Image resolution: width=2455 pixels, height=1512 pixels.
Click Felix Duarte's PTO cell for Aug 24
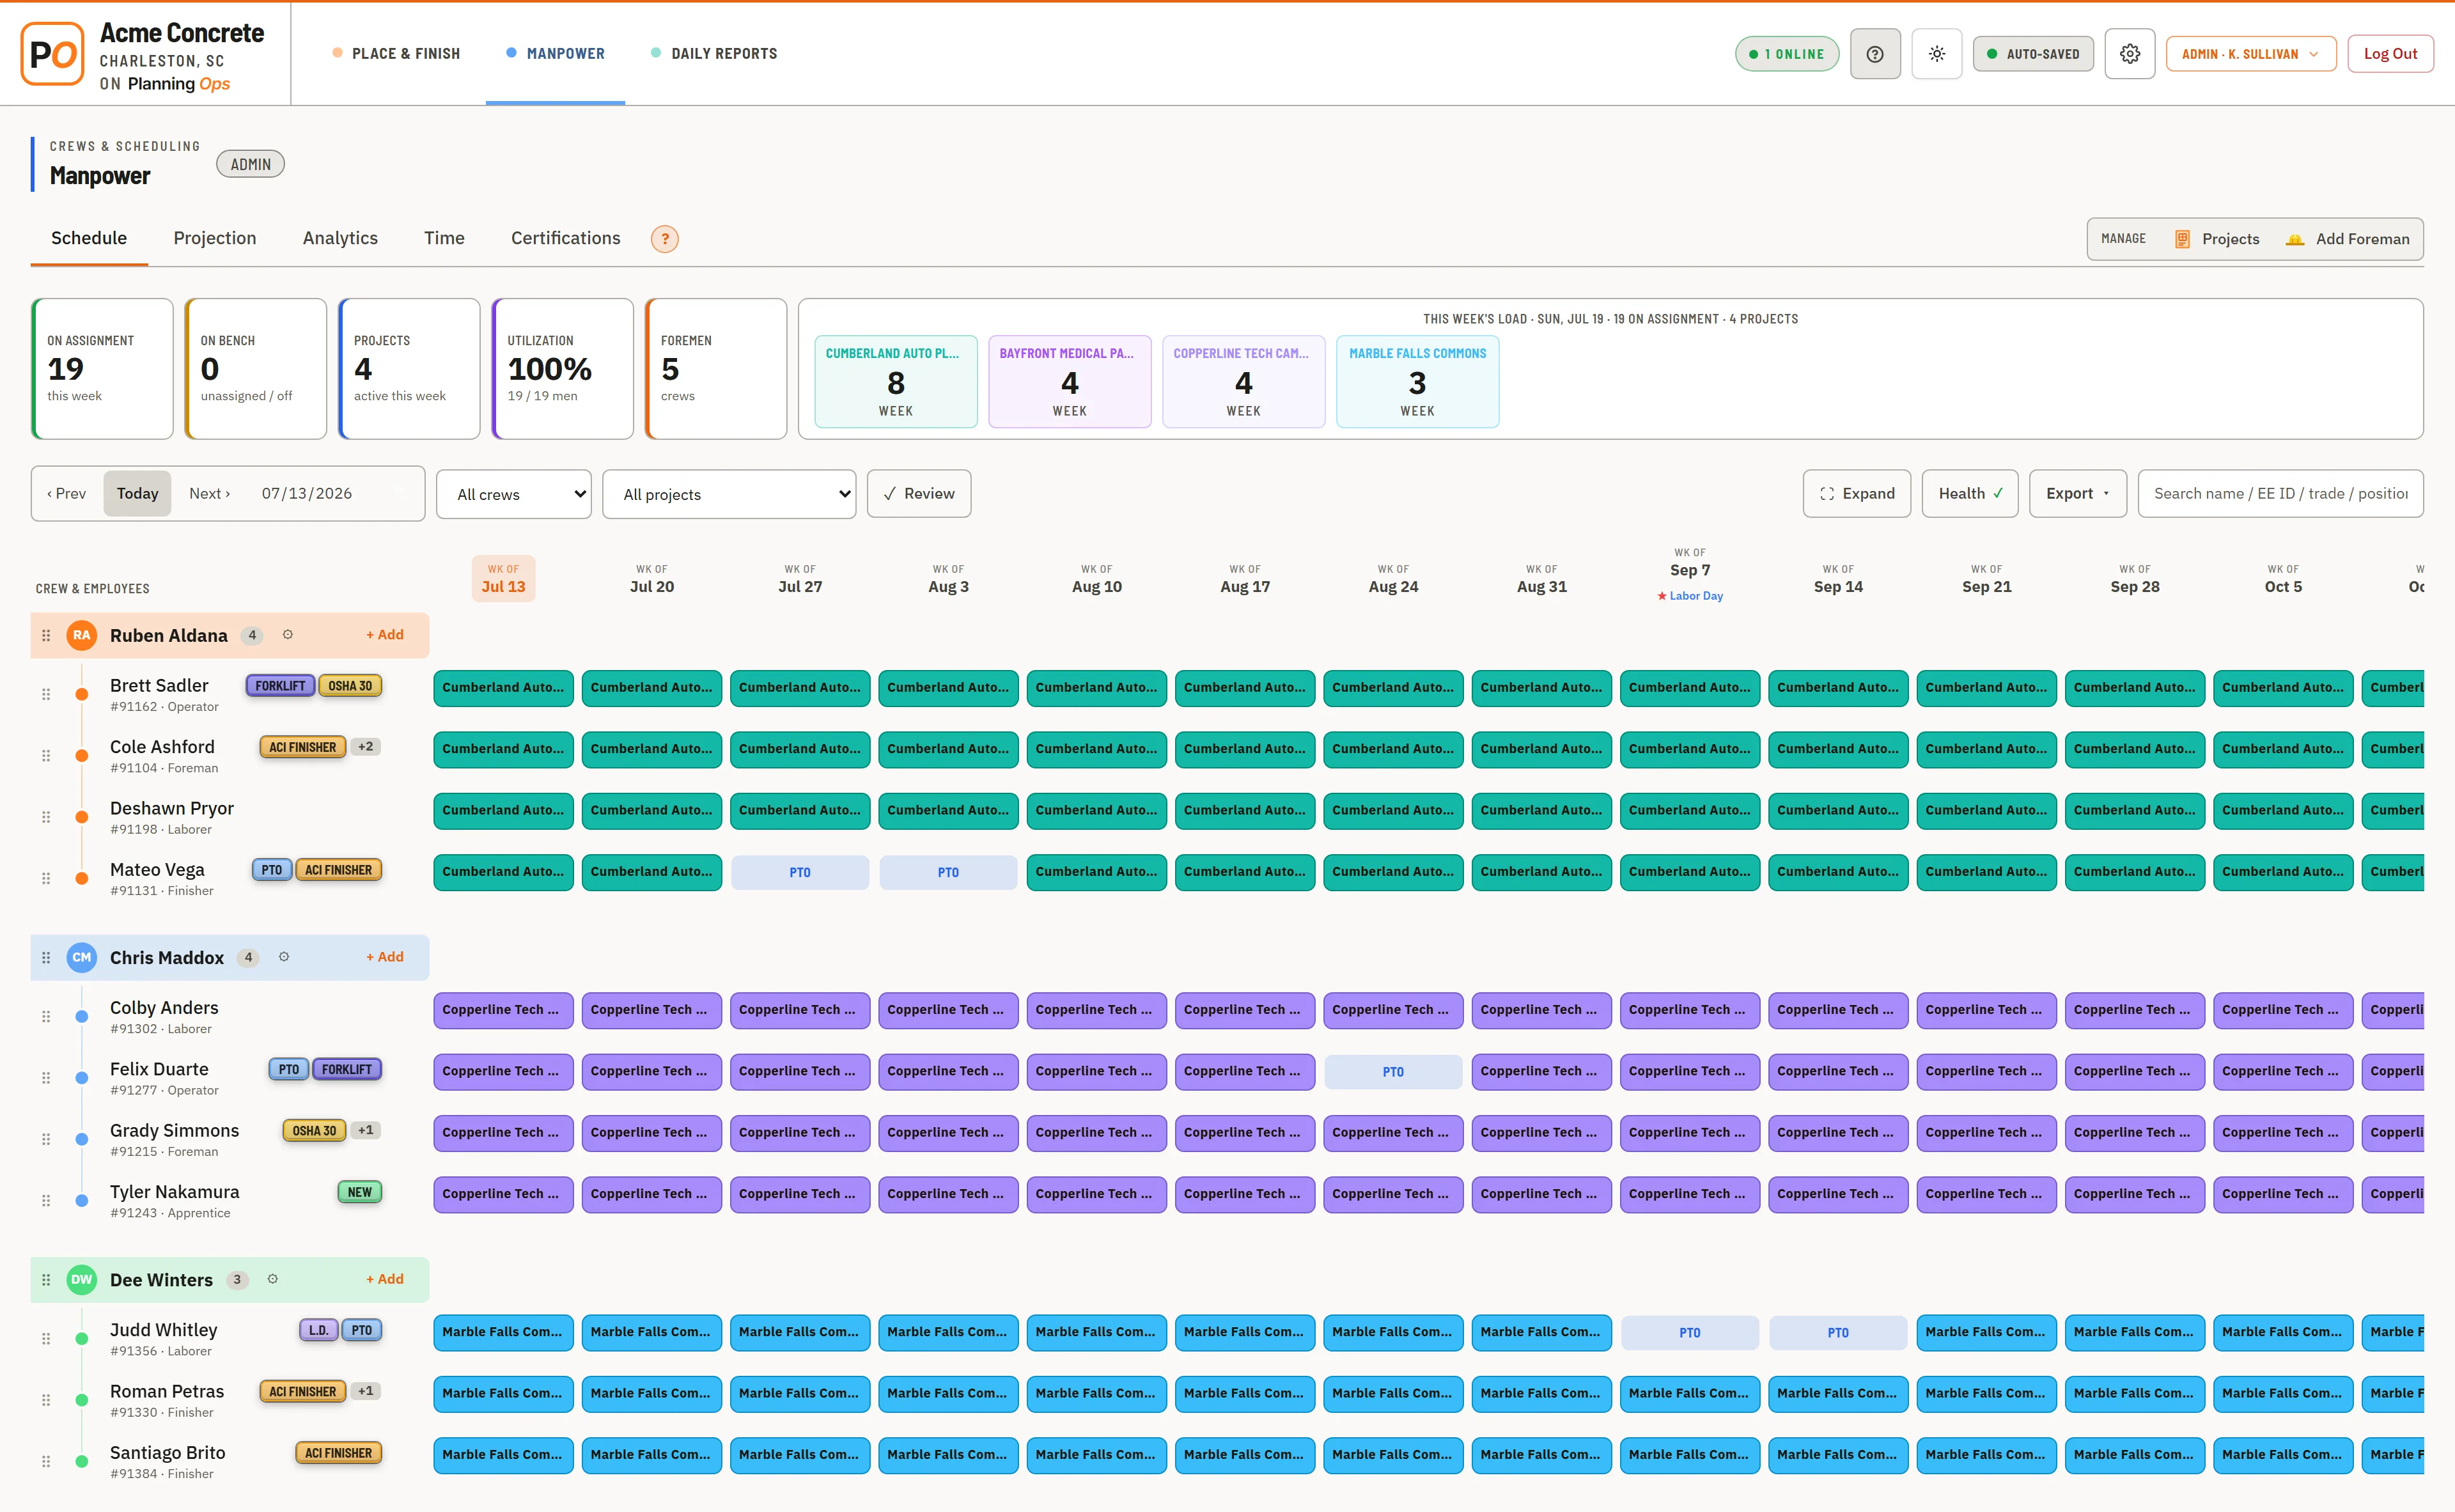tap(1393, 1071)
